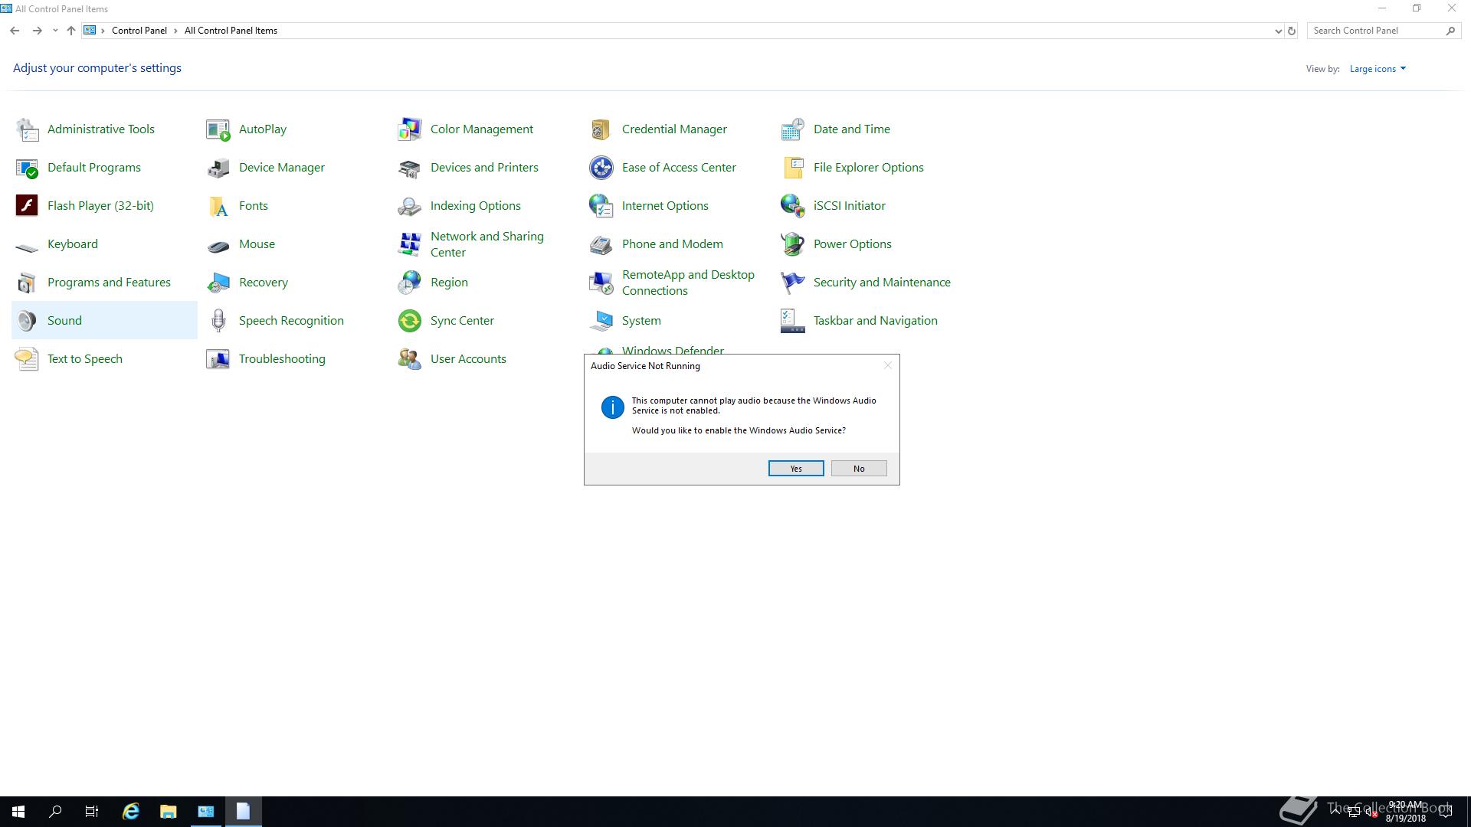Close the Audio Service Not Running dialog
Screen dimensions: 1471x827
click(888, 365)
